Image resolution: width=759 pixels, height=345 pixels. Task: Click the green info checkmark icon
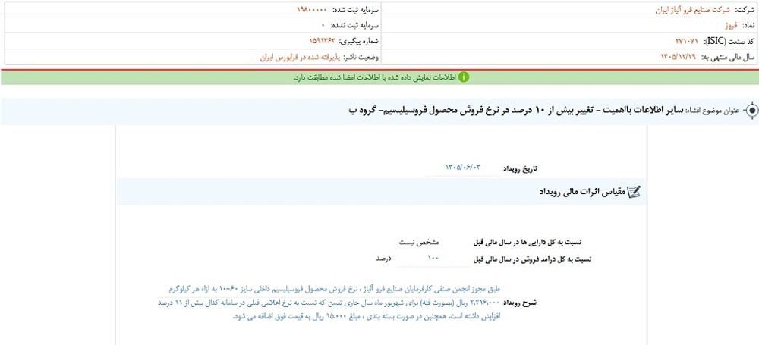click(463, 77)
